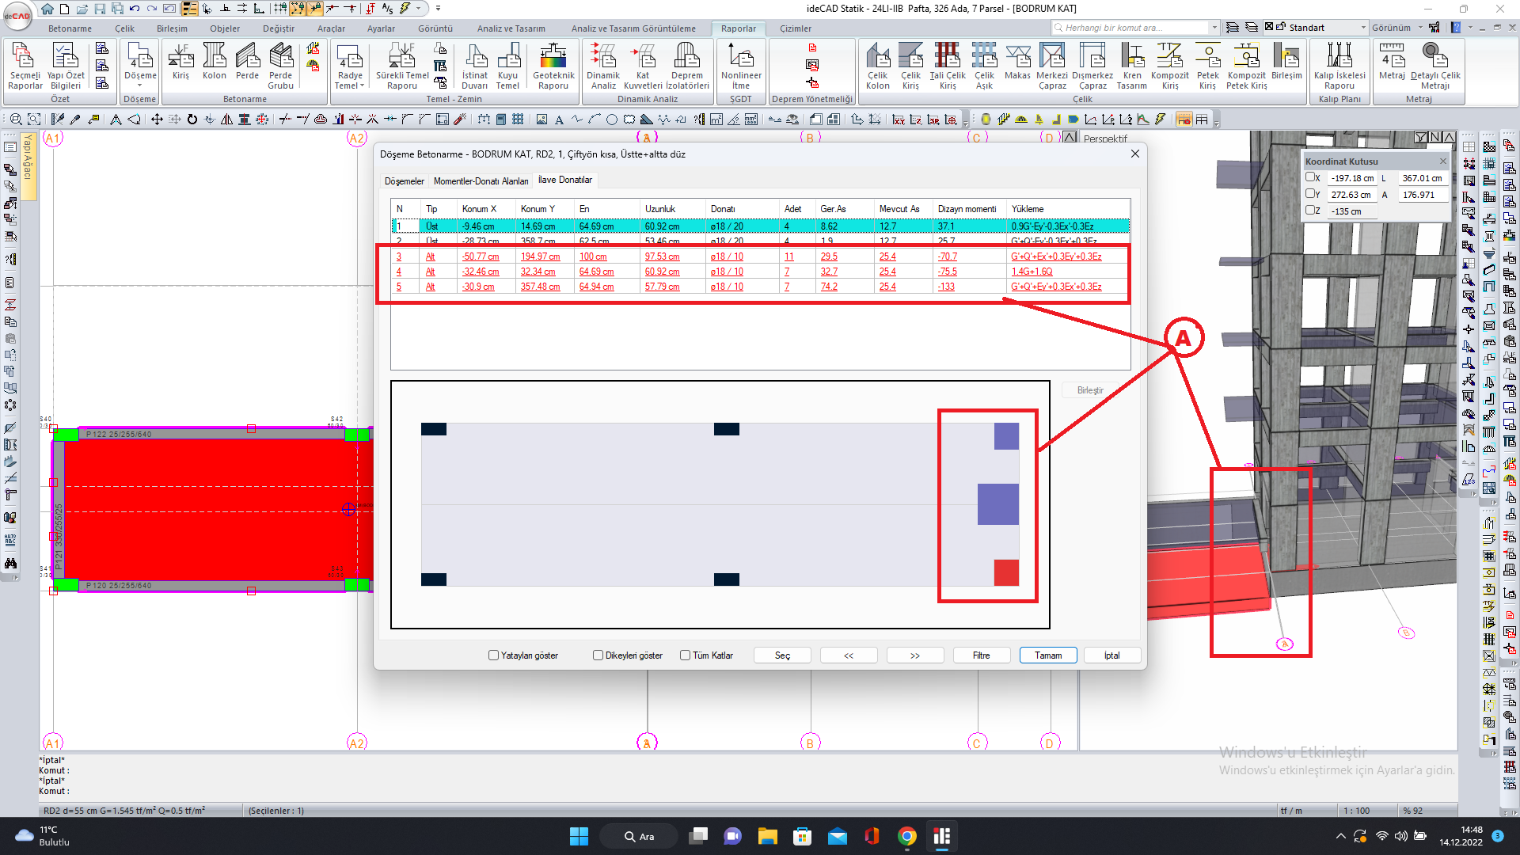Open the Kren Tasarım report
The height and width of the screenshot is (855, 1520).
point(1132,66)
